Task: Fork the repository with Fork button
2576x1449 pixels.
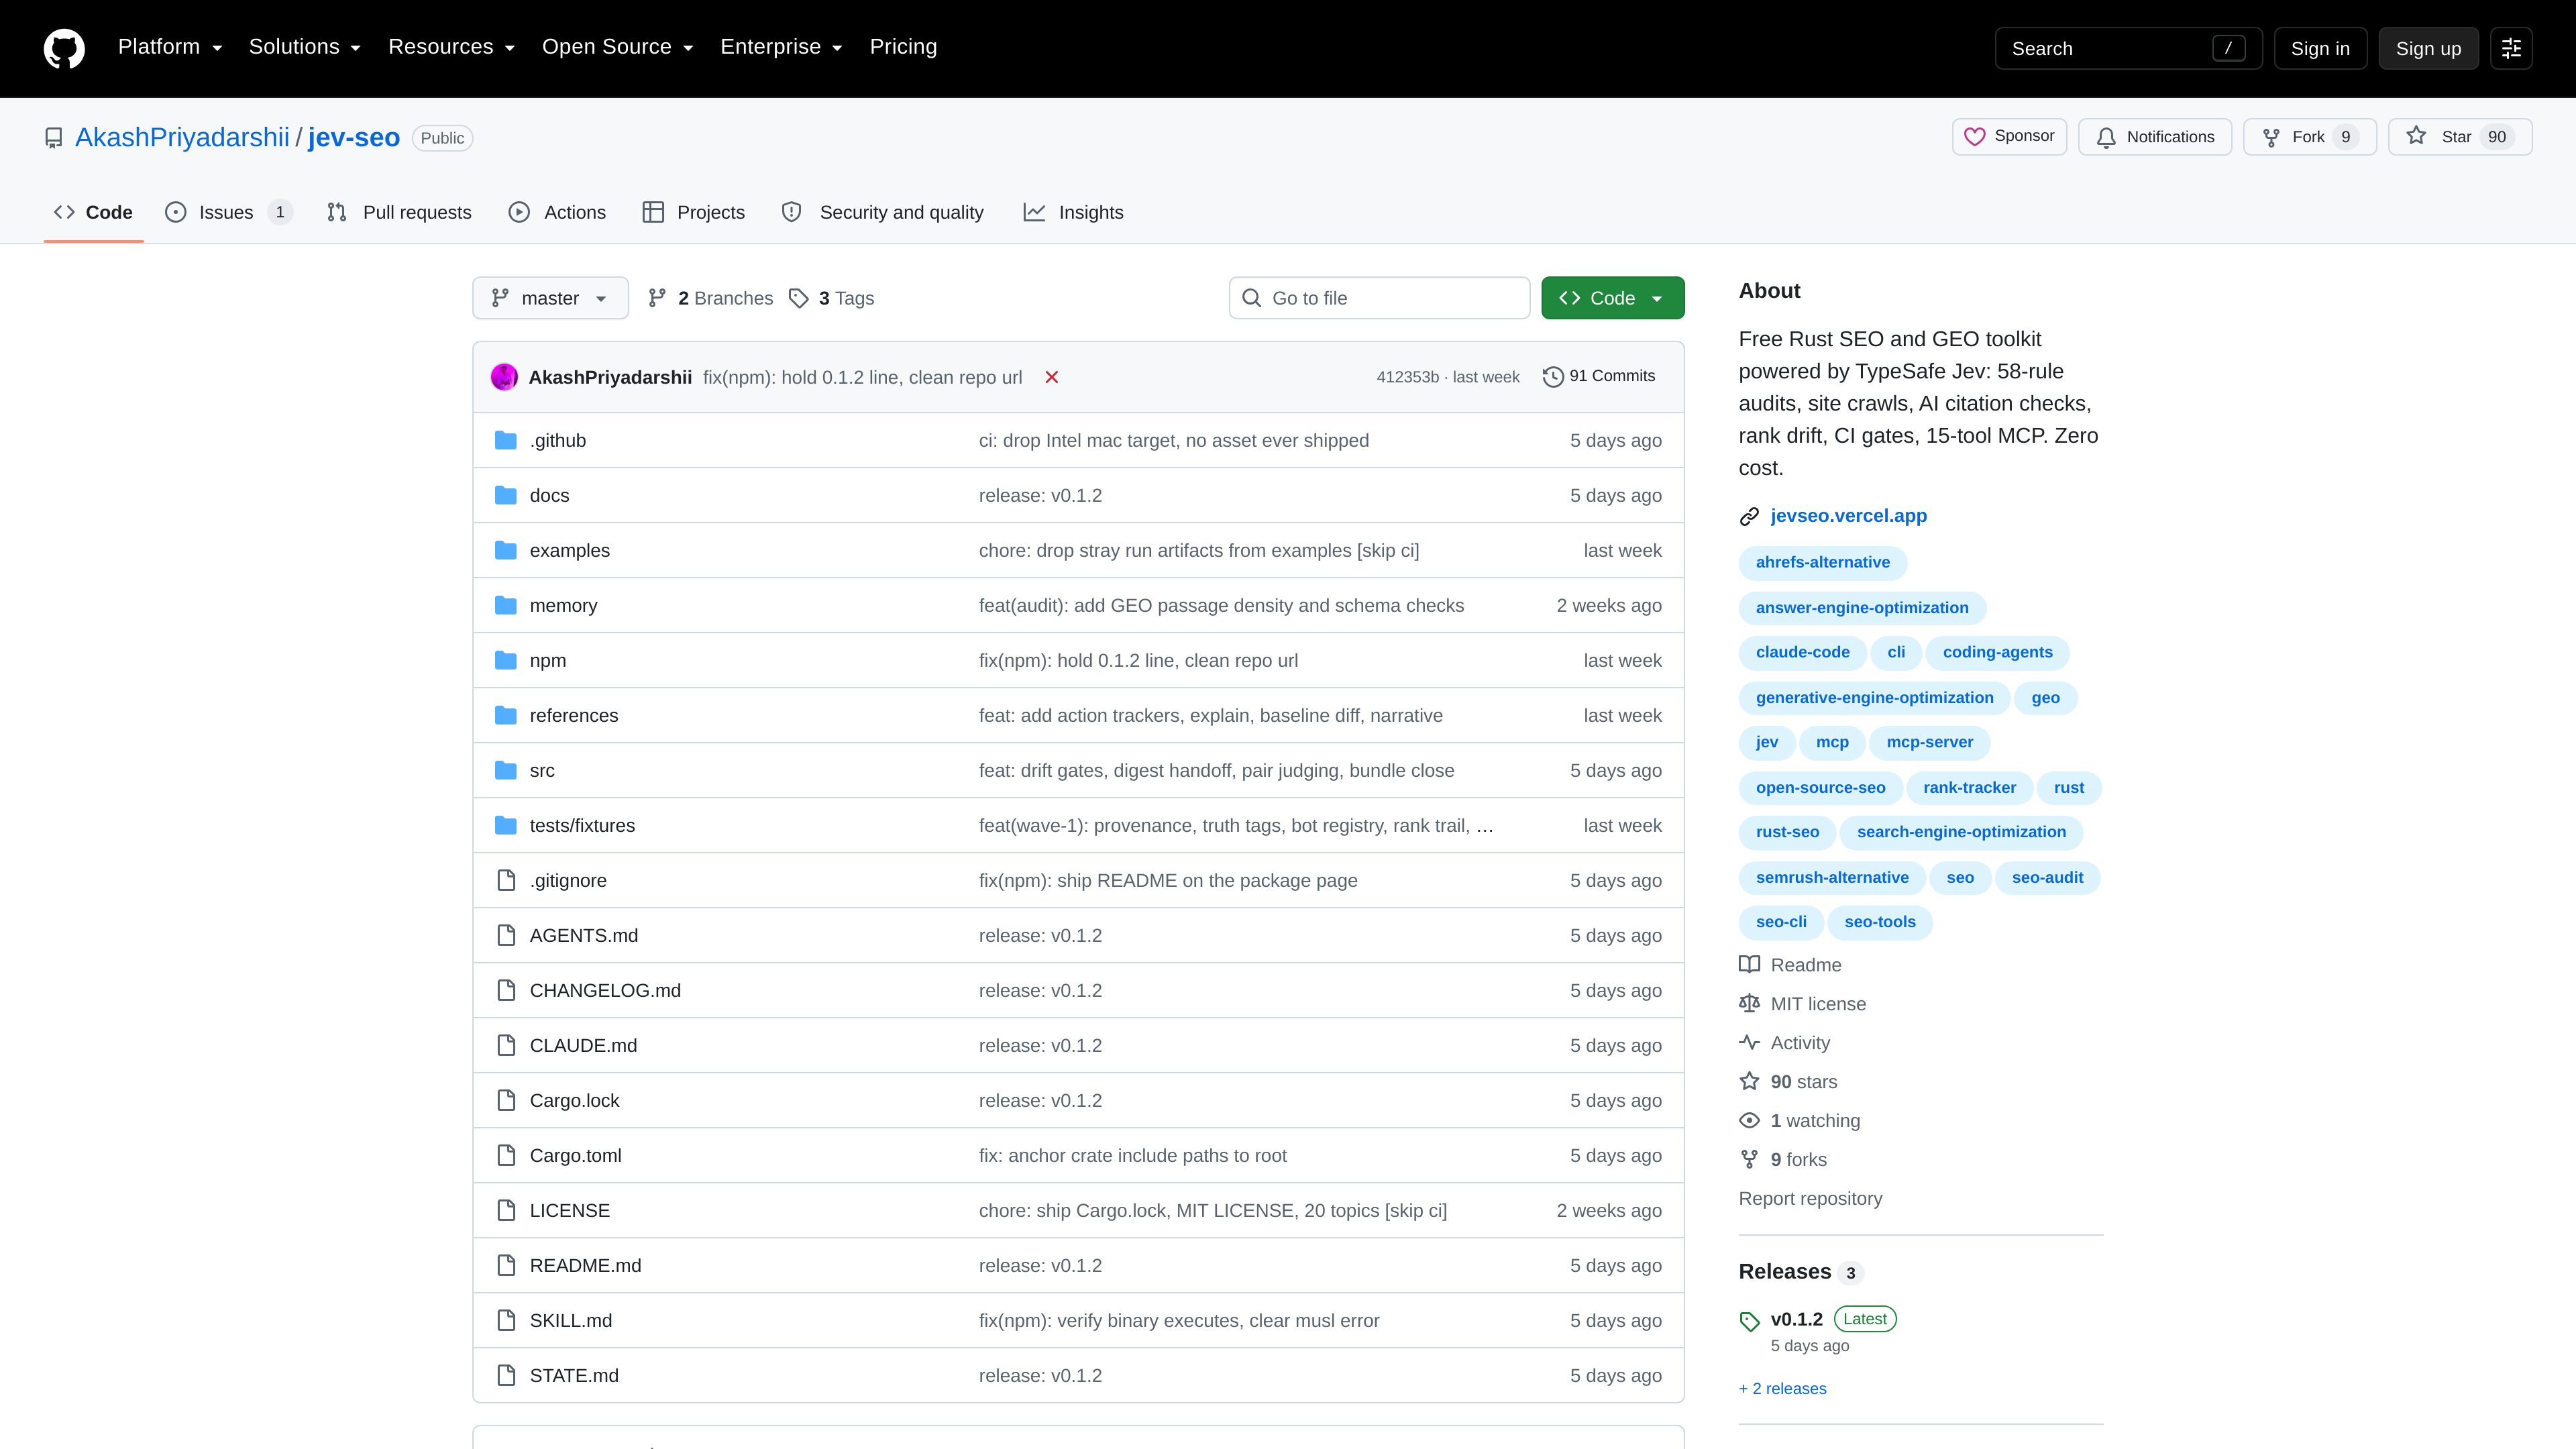Action: pos(2310,137)
